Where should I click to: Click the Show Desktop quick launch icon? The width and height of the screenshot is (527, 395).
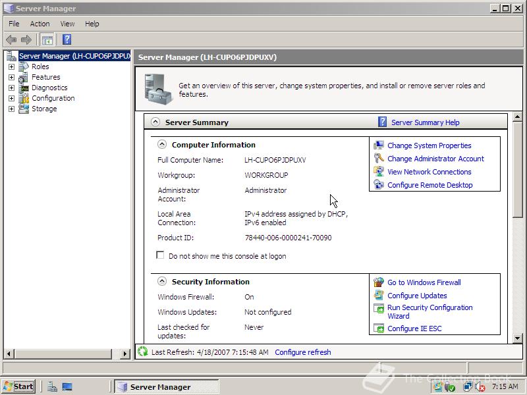(x=67, y=387)
